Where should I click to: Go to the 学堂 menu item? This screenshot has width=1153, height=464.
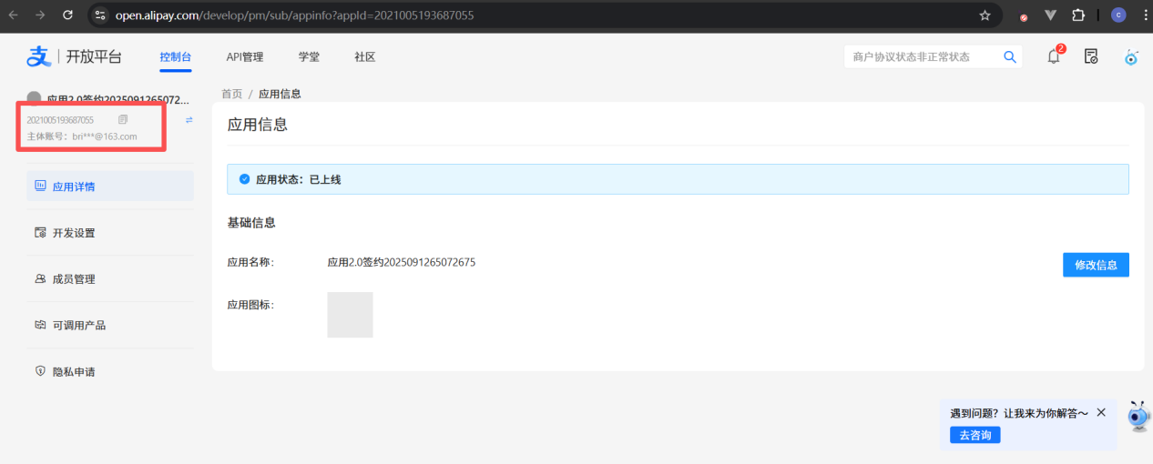(309, 56)
